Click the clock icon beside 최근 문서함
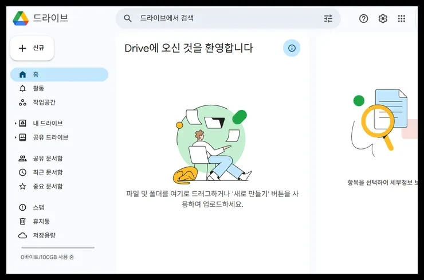424x280 pixels. [x=23, y=172]
